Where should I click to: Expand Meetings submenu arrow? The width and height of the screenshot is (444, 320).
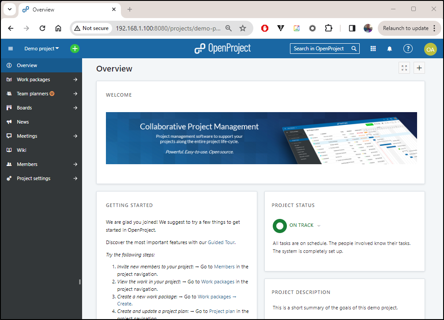[x=75, y=136]
